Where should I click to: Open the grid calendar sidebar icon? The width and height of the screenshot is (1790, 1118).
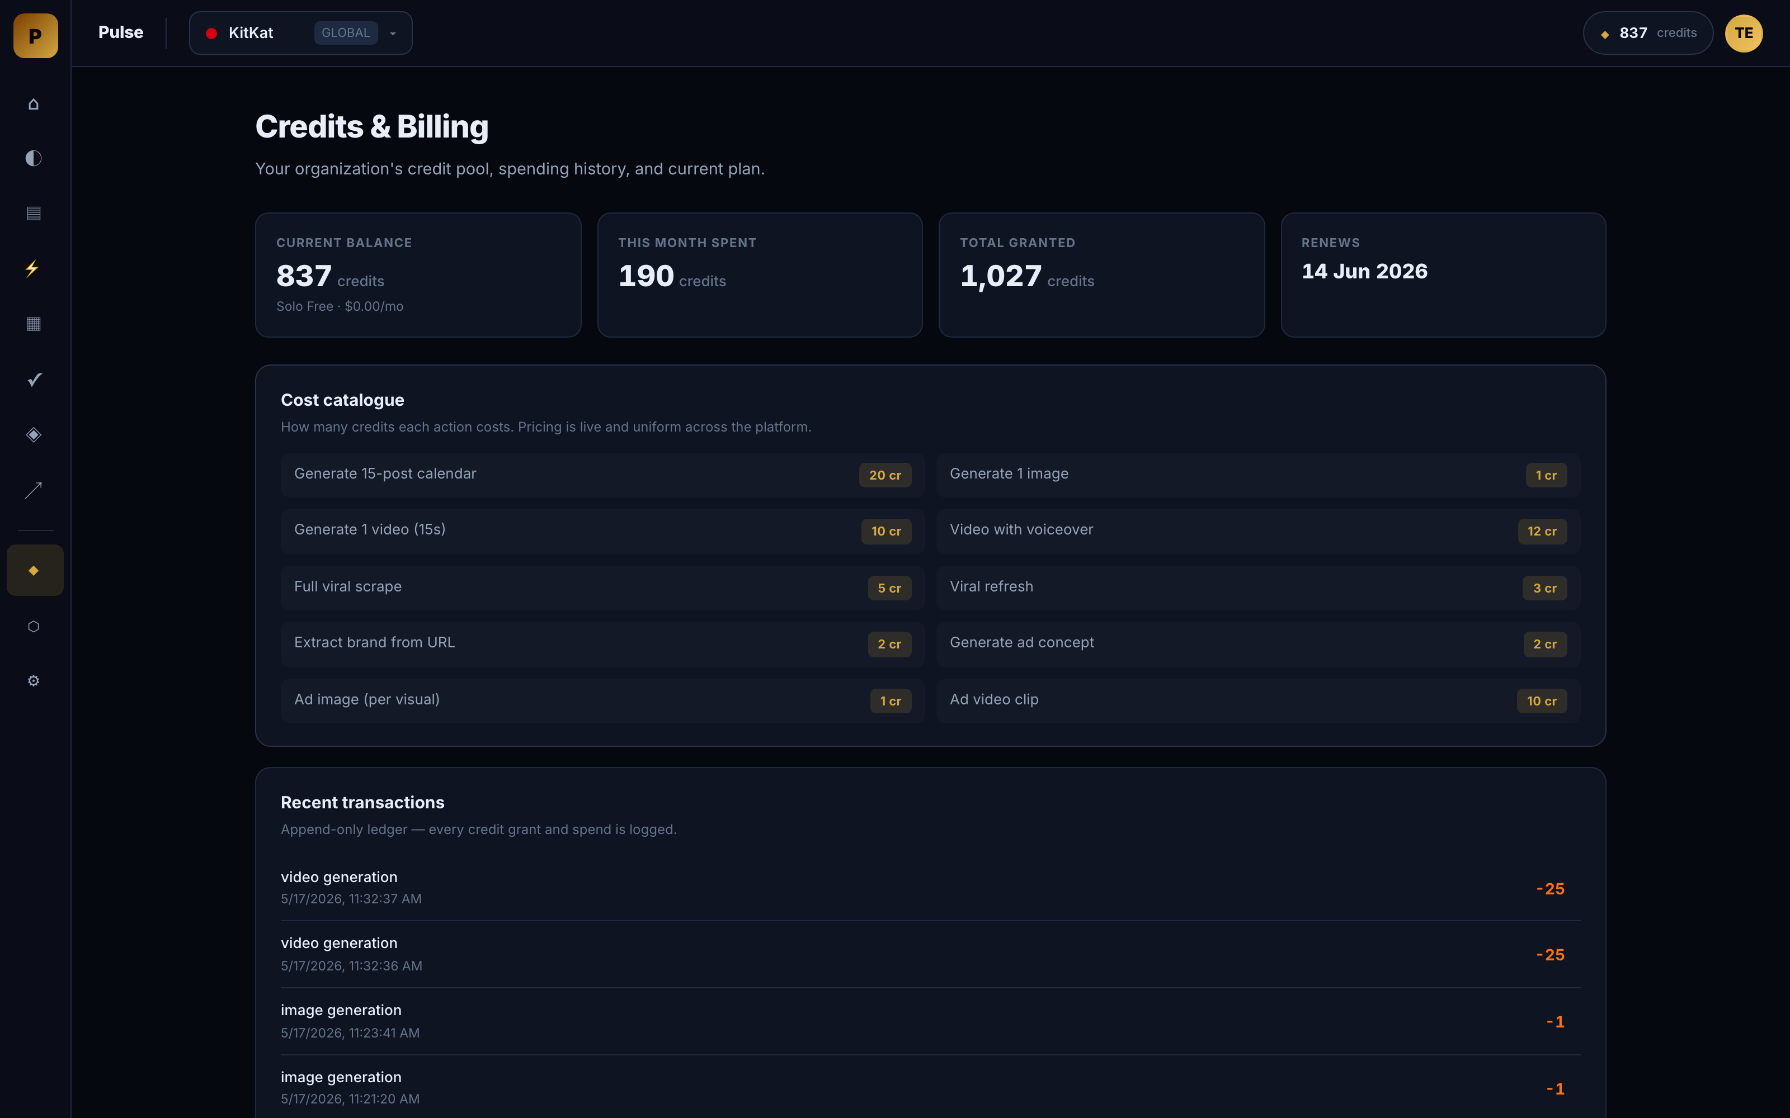[x=34, y=324]
